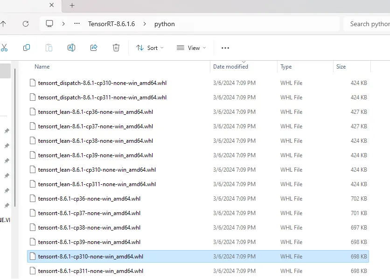Expand the chevron after the PC icon
The image size is (390, 279).
click(x=63, y=24)
